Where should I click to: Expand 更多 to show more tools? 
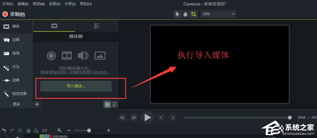pos(16,104)
